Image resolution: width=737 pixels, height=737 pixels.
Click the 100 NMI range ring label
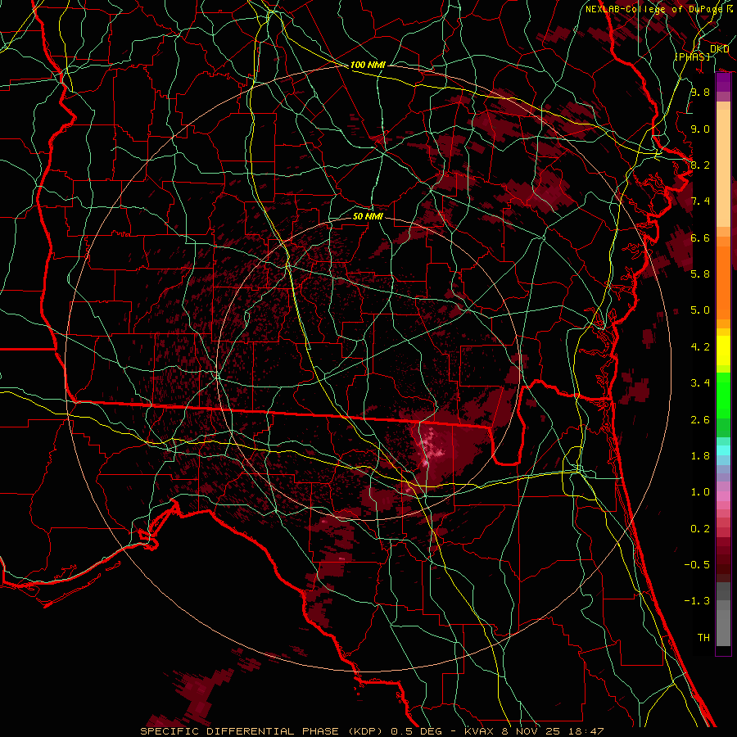pos(366,65)
